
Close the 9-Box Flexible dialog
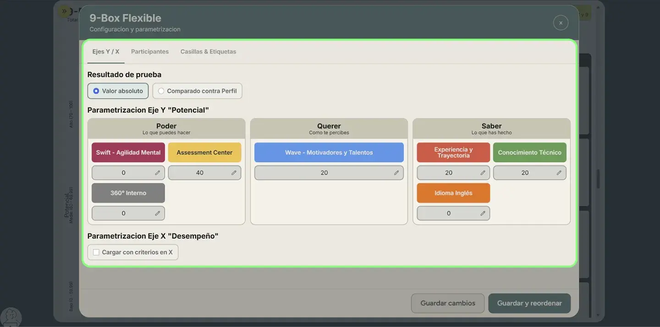pyautogui.click(x=561, y=22)
